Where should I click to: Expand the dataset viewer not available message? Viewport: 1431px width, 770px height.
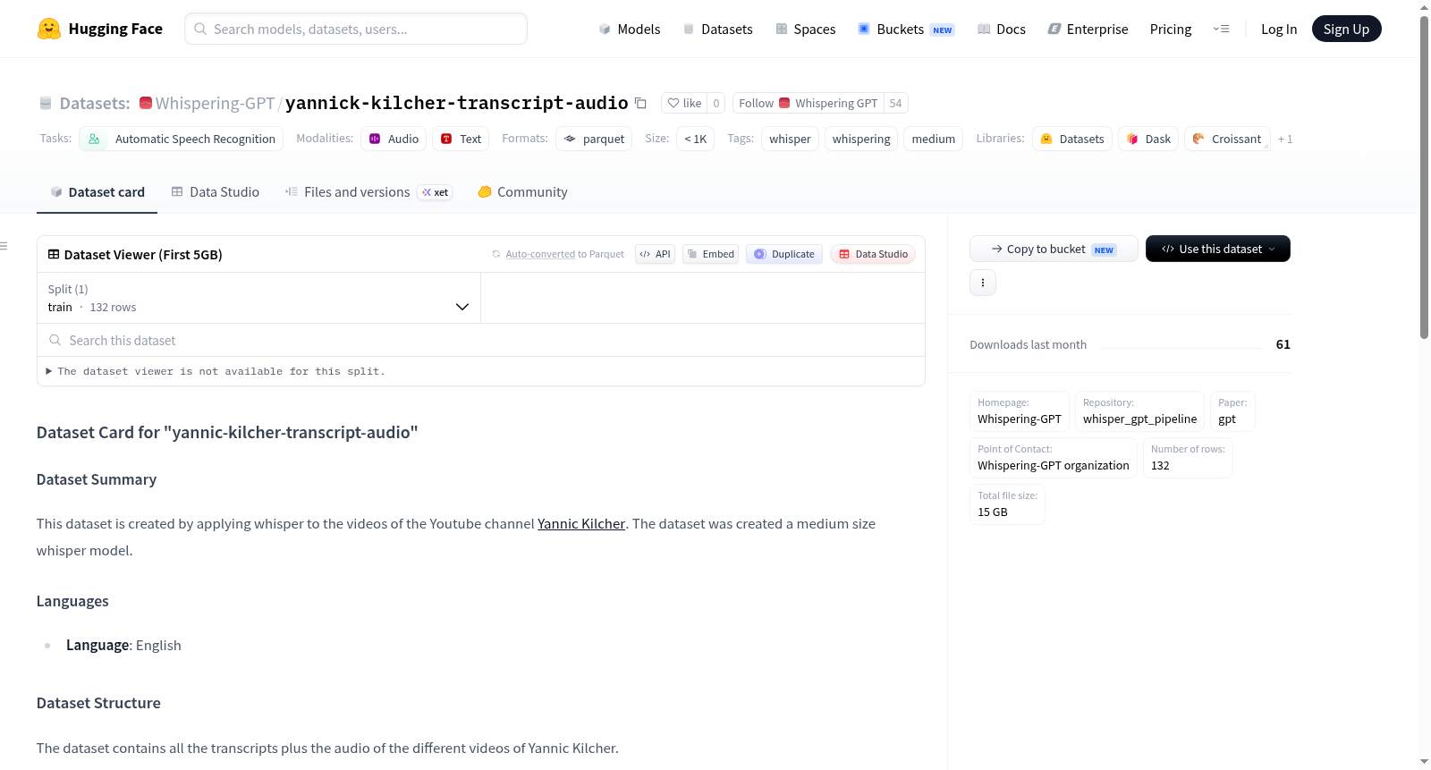click(215, 371)
